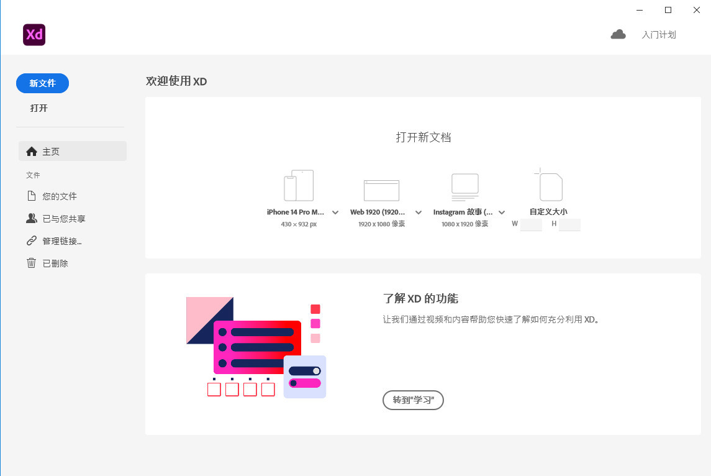
Task: Maximize the XD window
Action: click(x=668, y=10)
